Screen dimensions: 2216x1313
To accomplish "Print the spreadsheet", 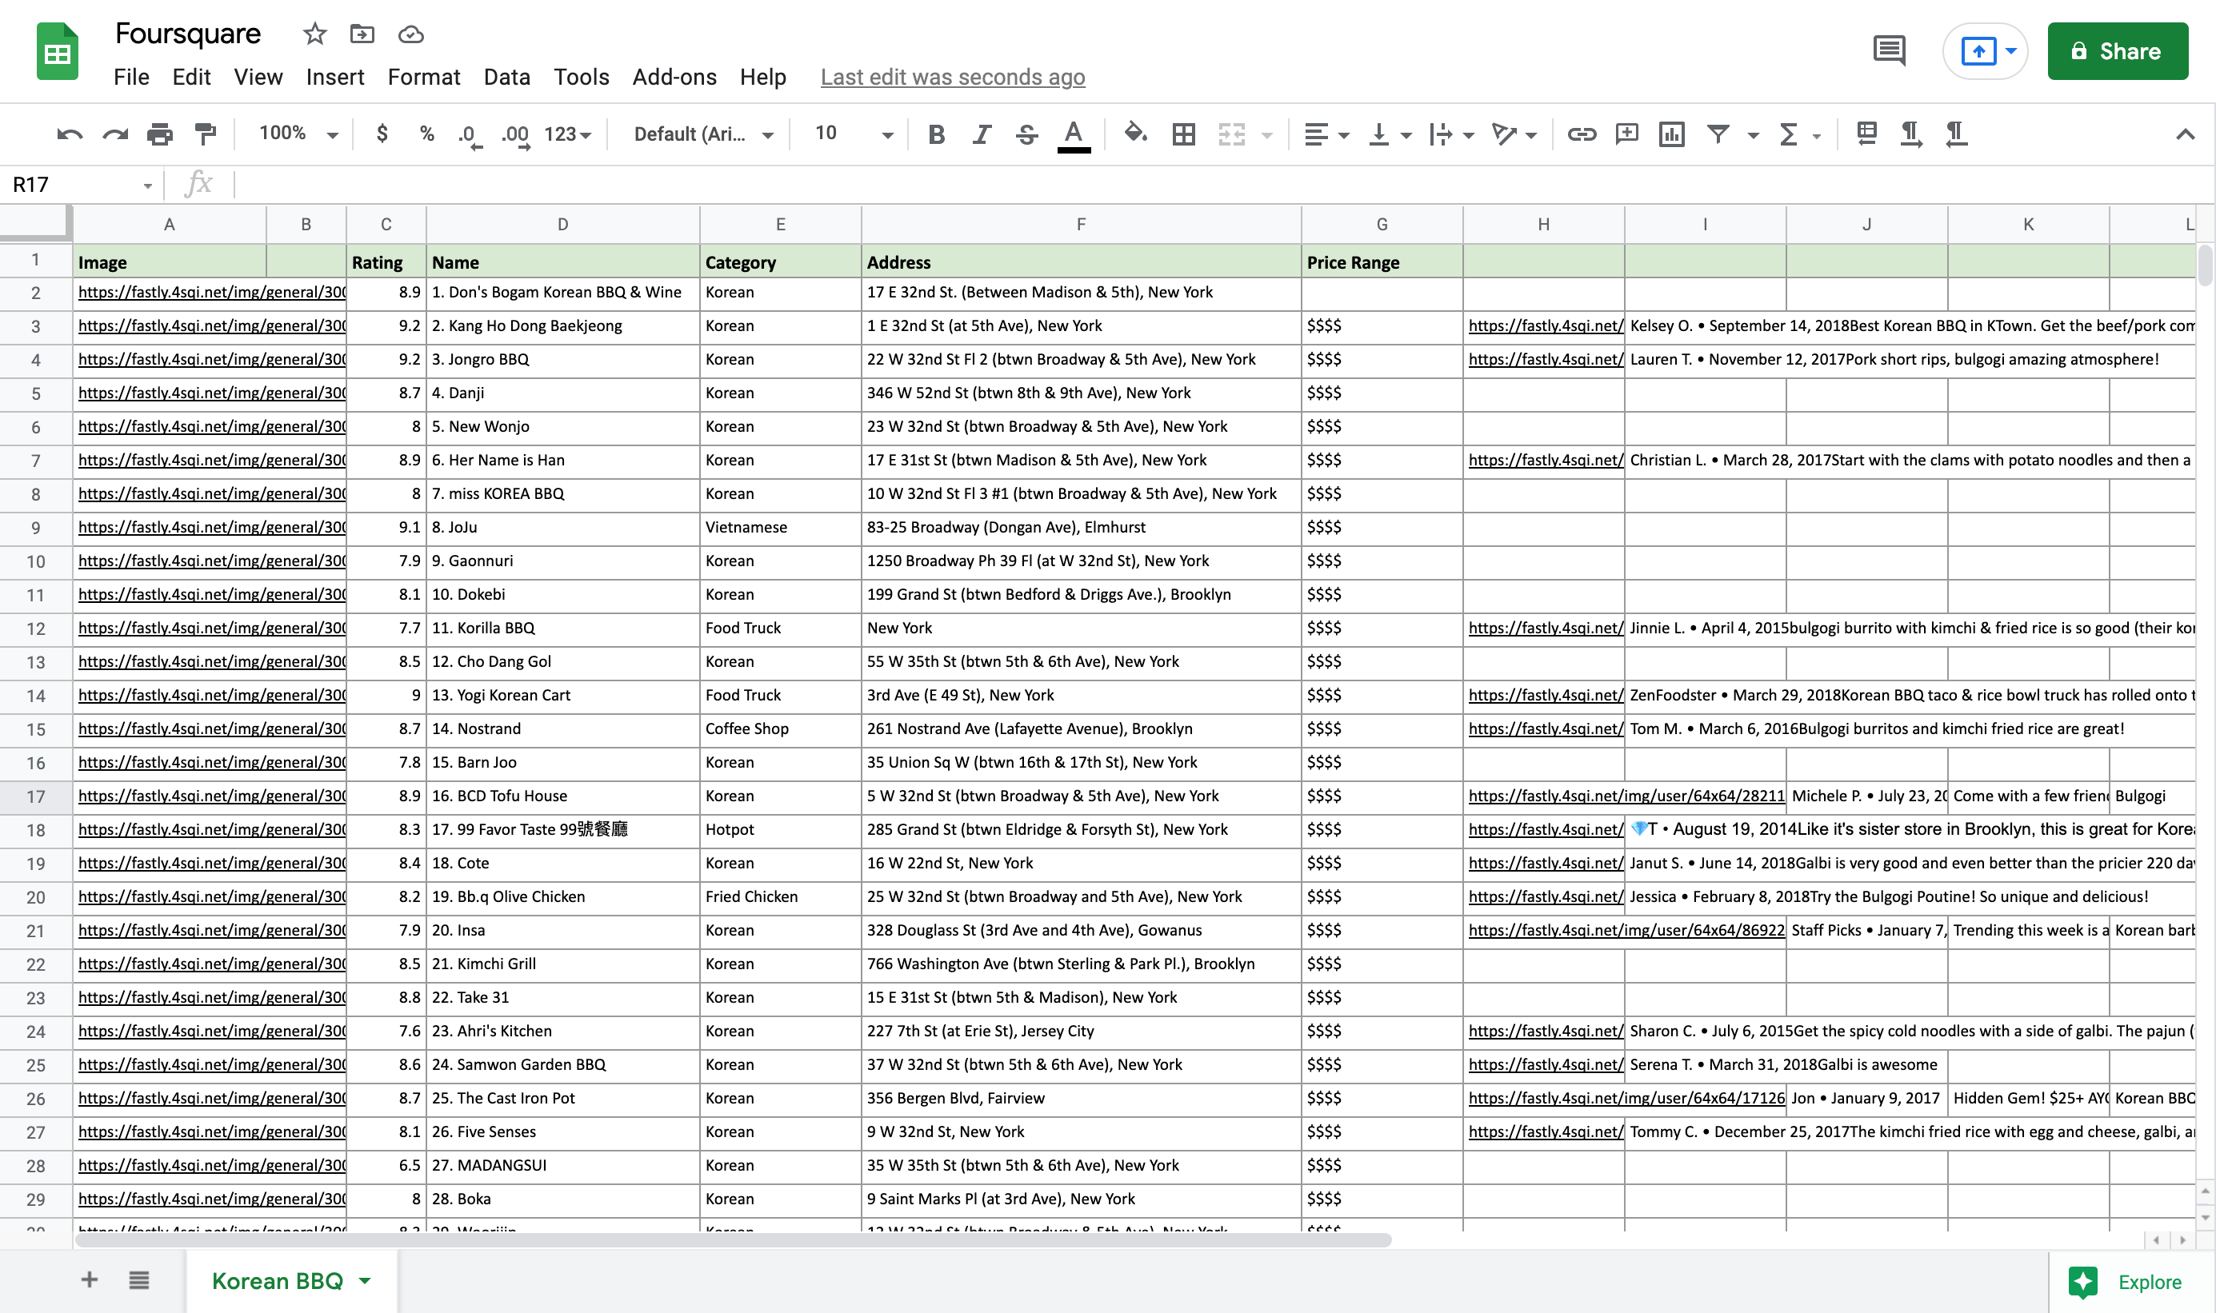I will click(x=160, y=134).
